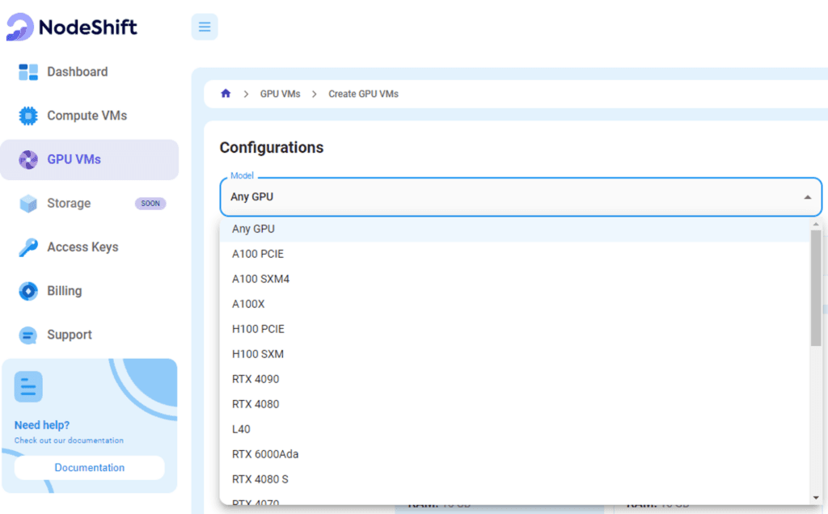828x514 pixels.
Task: Click the SOON badge next to Storage
Action: click(150, 203)
